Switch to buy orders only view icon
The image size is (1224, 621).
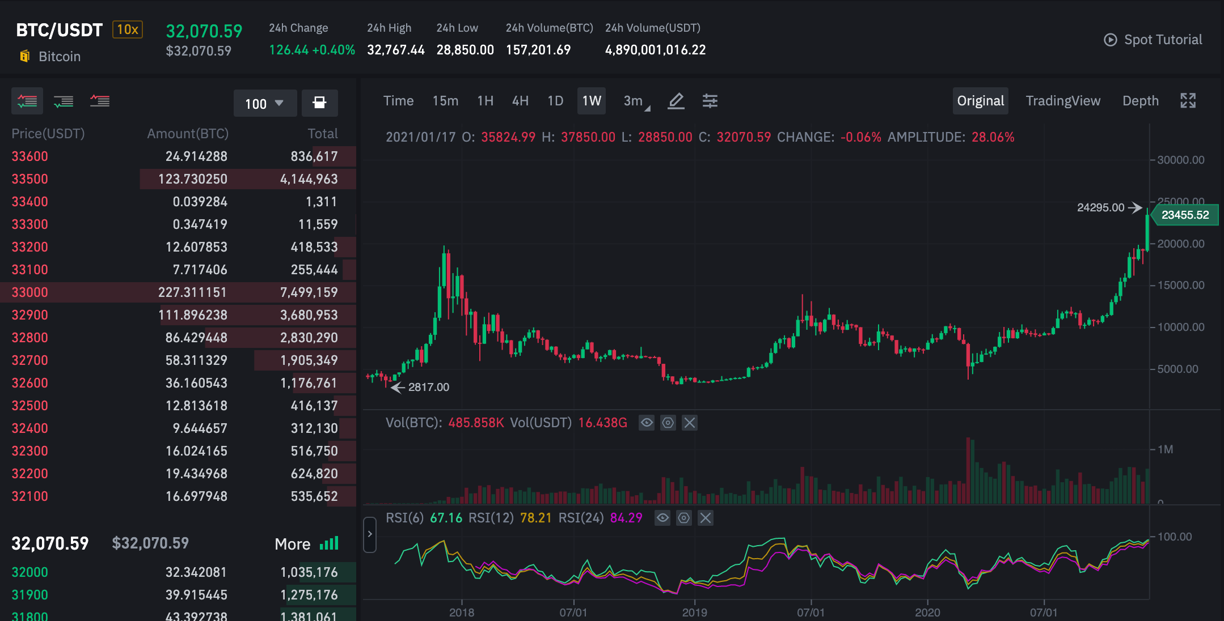click(64, 101)
